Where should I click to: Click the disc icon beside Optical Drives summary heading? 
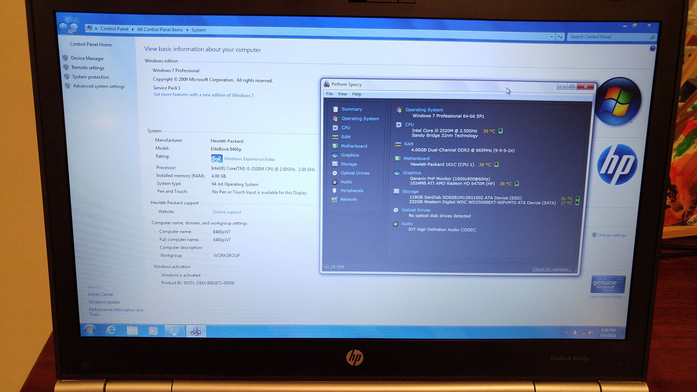coord(396,210)
